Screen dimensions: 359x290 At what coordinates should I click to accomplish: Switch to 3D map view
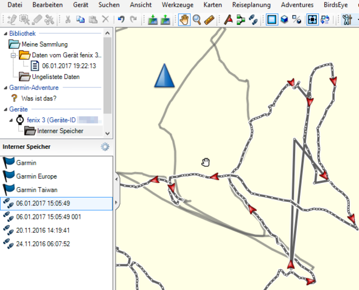pos(284,19)
